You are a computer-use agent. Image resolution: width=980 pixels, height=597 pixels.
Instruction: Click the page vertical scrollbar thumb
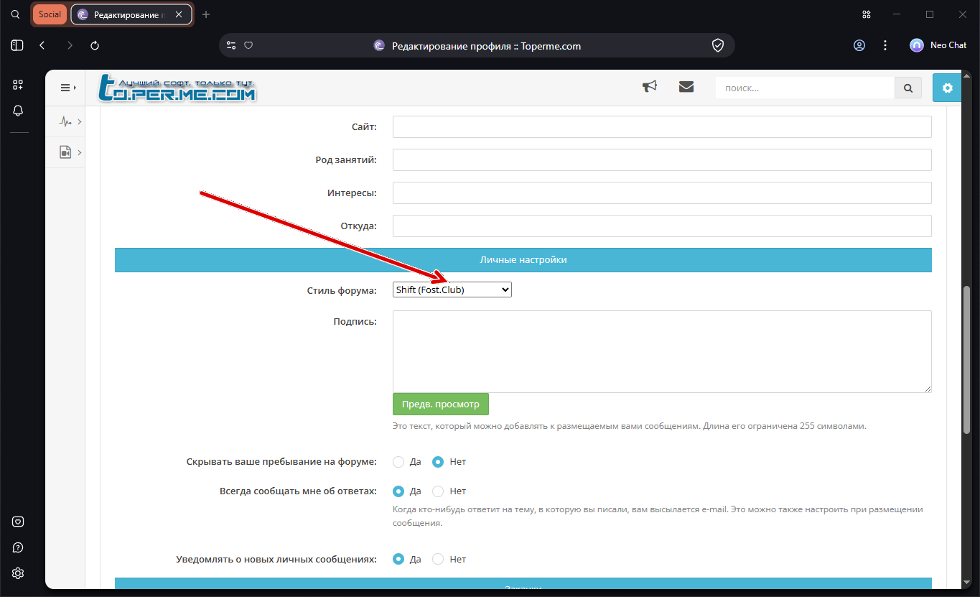(x=966, y=359)
